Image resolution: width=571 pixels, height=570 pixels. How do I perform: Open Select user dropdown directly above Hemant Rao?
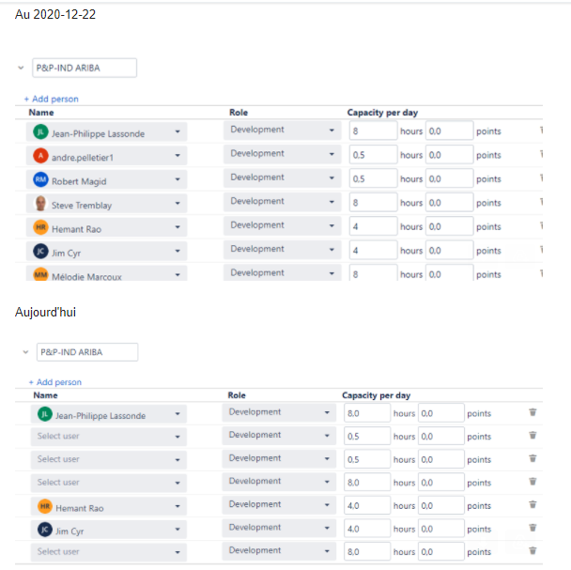(x=109, y=483)
